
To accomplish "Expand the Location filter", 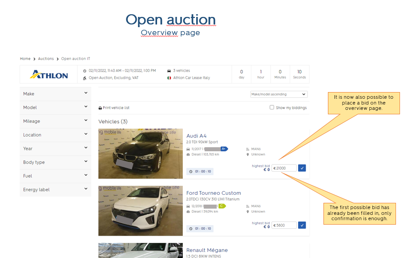I will [x=56, y=135].
